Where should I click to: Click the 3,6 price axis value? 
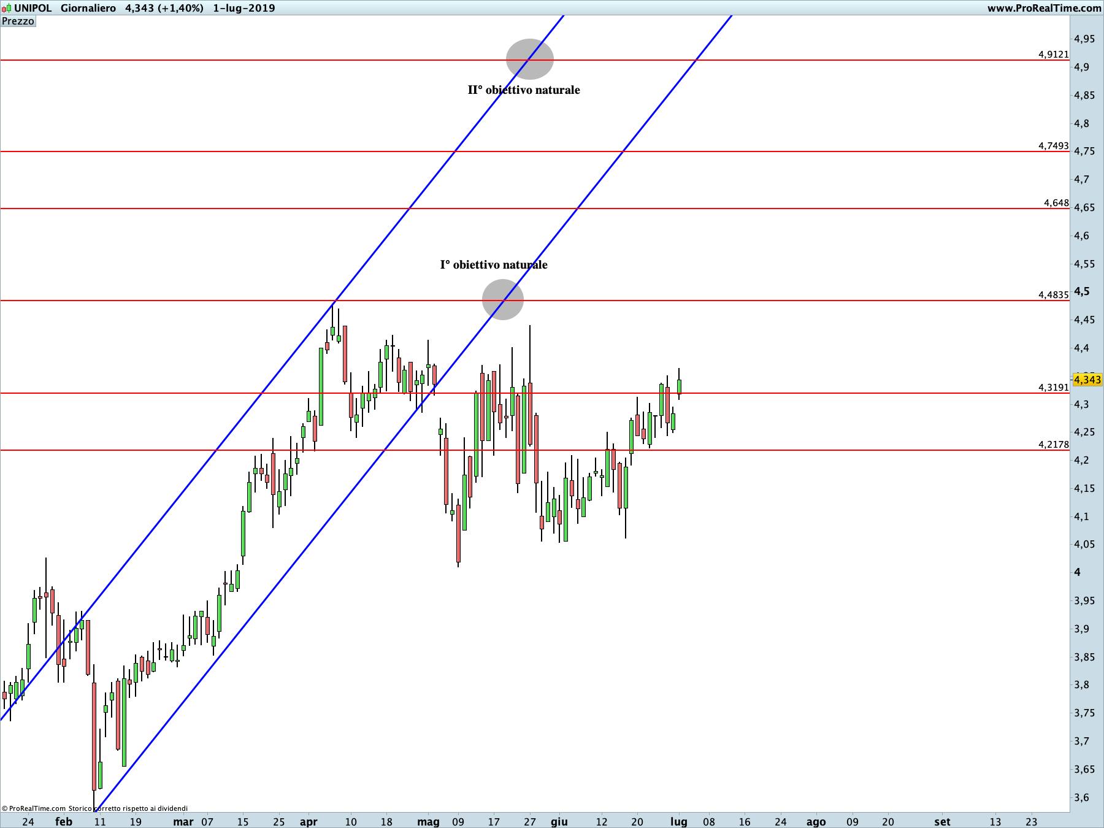tap(1081, 797)
